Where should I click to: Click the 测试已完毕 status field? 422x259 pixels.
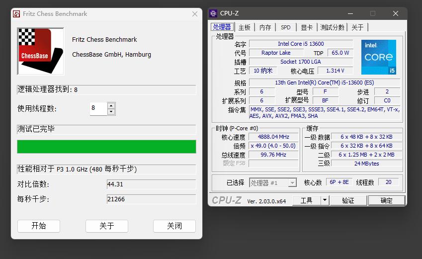106,129
